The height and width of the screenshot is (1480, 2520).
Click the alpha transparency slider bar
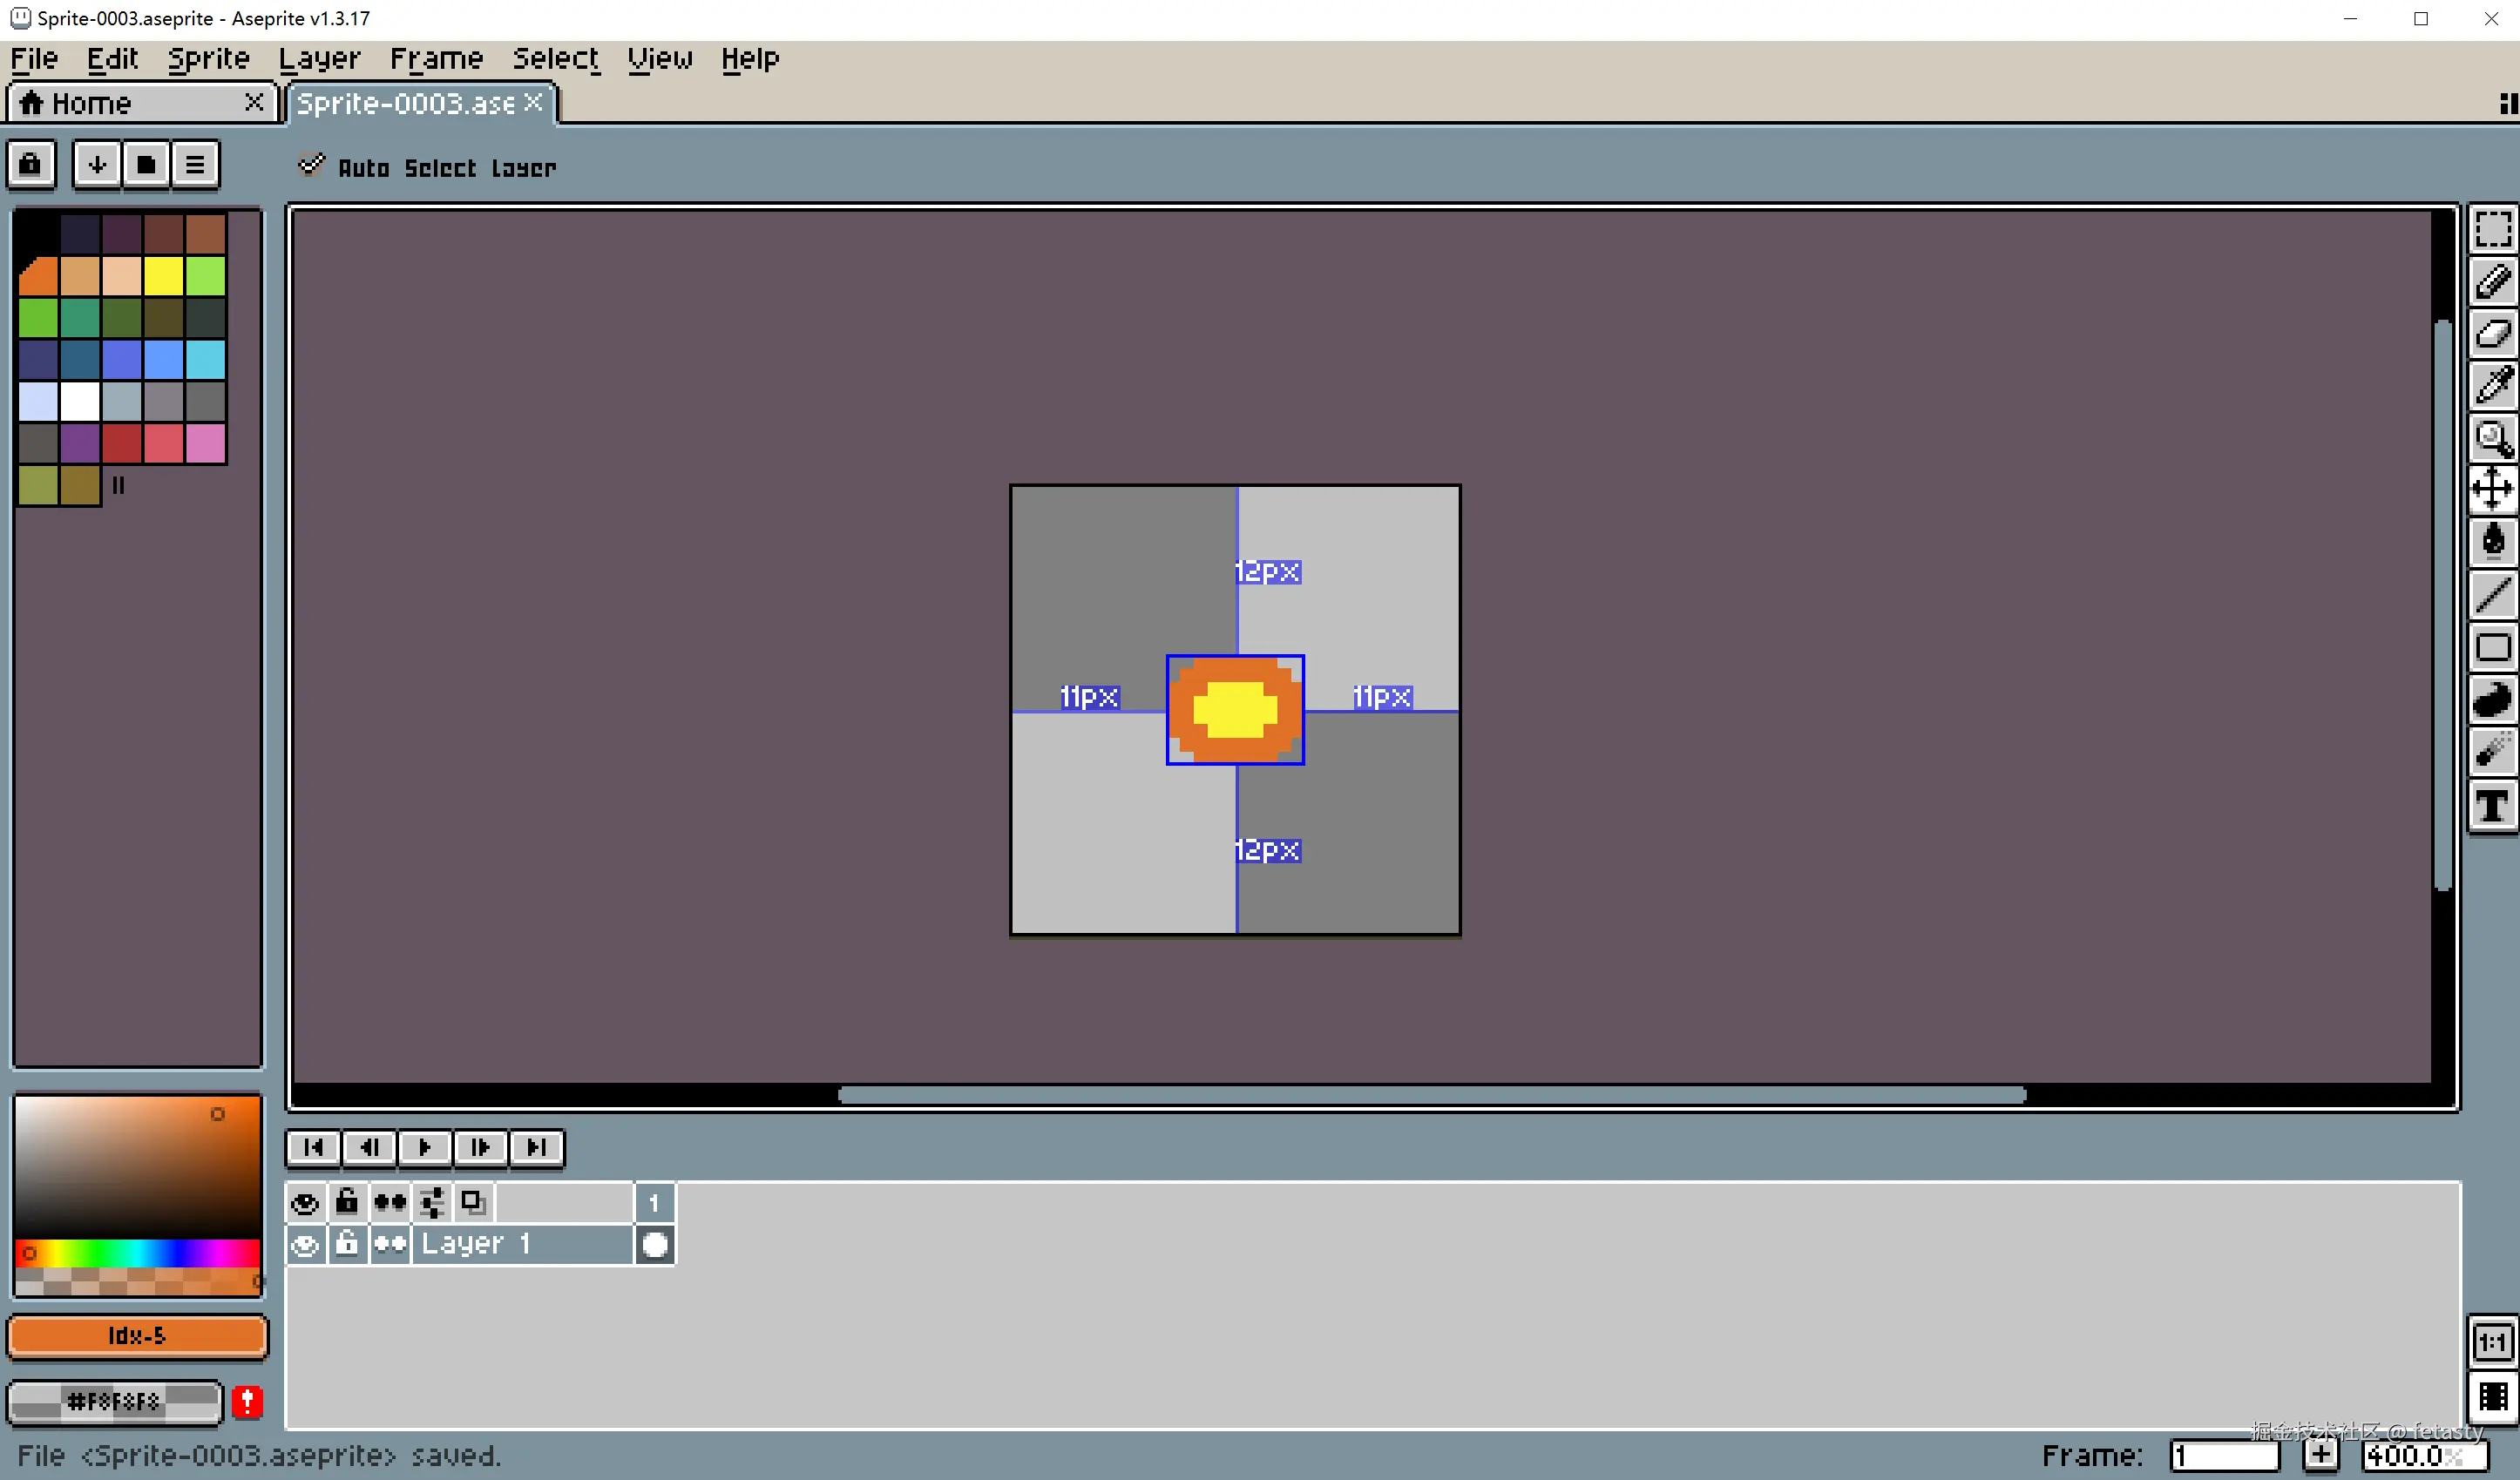[137, 1281]
